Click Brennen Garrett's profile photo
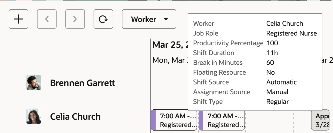Image resolution: width=333 pixels, height=133 pixels. [34, 83]
